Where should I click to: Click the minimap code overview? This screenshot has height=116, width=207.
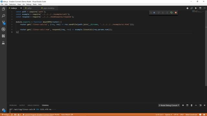click(198, 12)
